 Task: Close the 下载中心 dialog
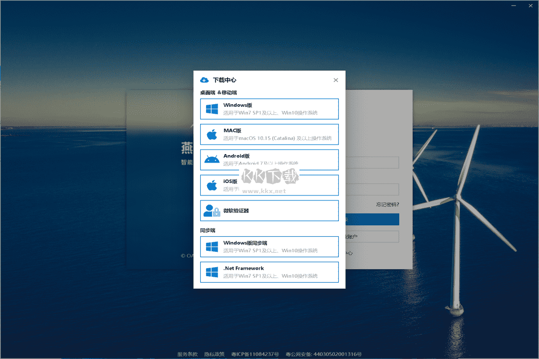336,80
